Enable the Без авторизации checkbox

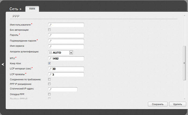coord(49,30)
